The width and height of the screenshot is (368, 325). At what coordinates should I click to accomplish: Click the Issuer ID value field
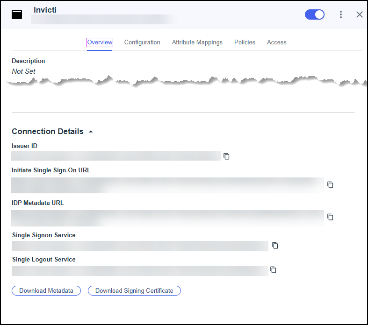coord(115,156)
